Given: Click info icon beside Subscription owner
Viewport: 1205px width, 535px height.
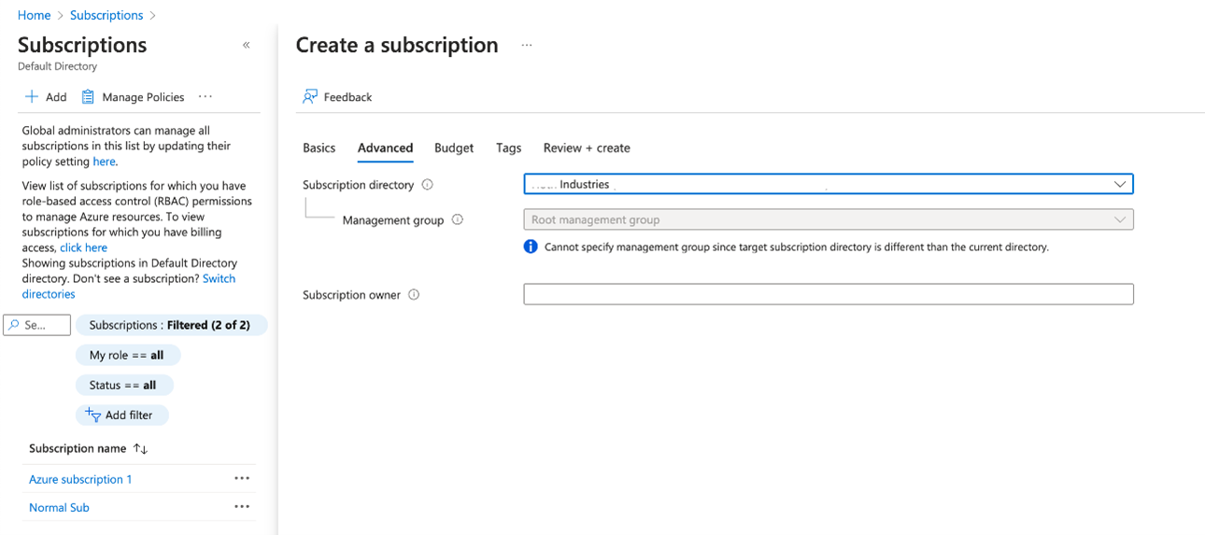Looking at the screenshot, I should 414,295.
